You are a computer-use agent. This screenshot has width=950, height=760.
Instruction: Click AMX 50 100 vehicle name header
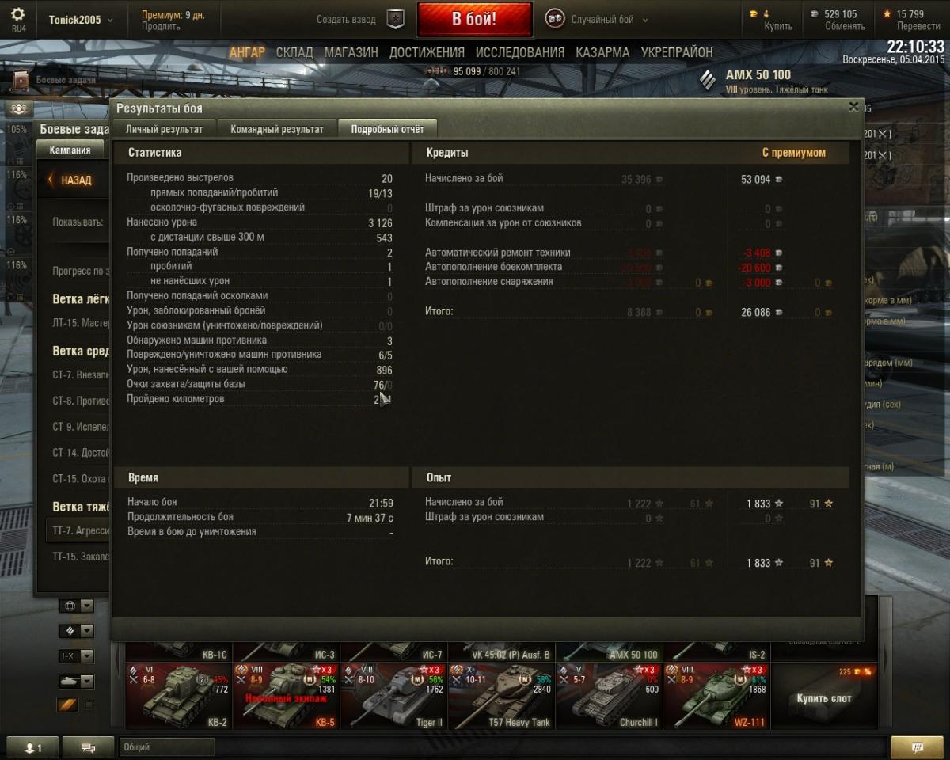click(758, 75)
